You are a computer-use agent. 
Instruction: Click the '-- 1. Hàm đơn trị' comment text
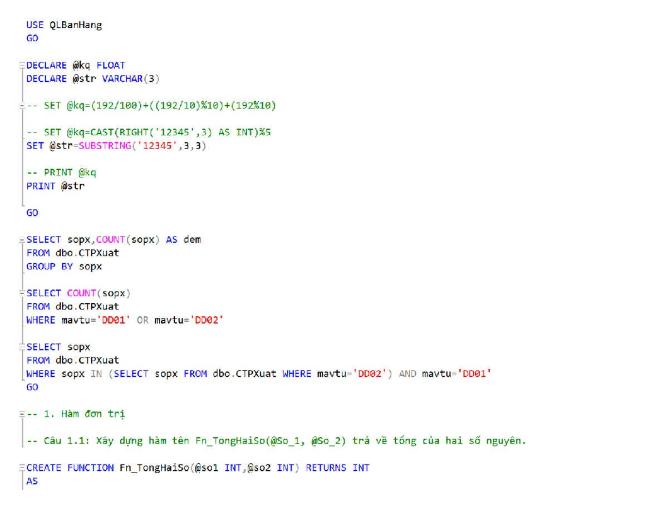tap(76, 414)
